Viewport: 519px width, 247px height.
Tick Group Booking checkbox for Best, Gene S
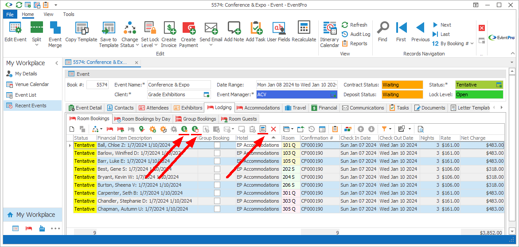(x=217, y=169)
